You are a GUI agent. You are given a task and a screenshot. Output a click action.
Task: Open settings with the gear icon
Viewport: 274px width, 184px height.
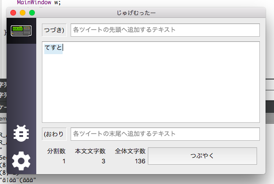pyautogui.click(x=21, y=161)
